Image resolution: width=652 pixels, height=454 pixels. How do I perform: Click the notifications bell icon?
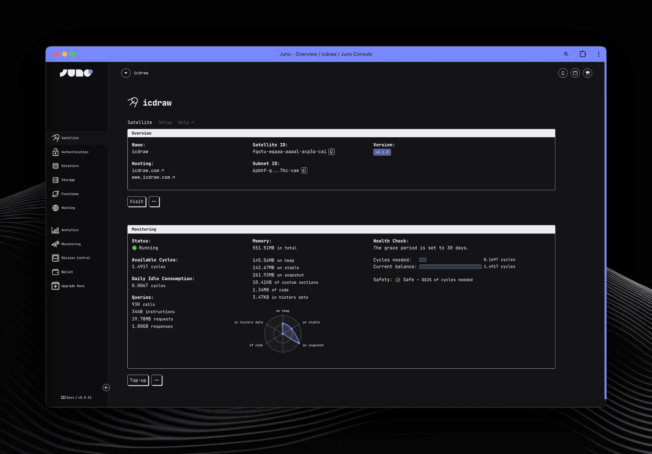click(x=563, y=73)
